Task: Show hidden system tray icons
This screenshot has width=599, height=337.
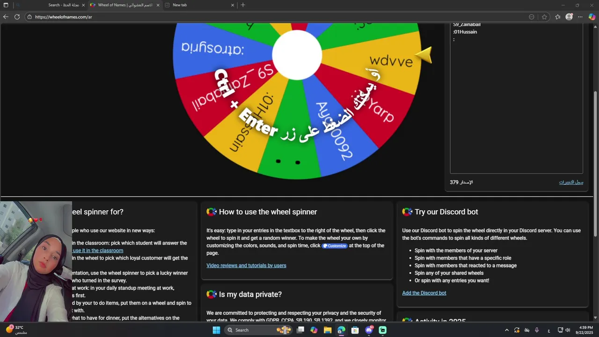Action: click(507, 330)
